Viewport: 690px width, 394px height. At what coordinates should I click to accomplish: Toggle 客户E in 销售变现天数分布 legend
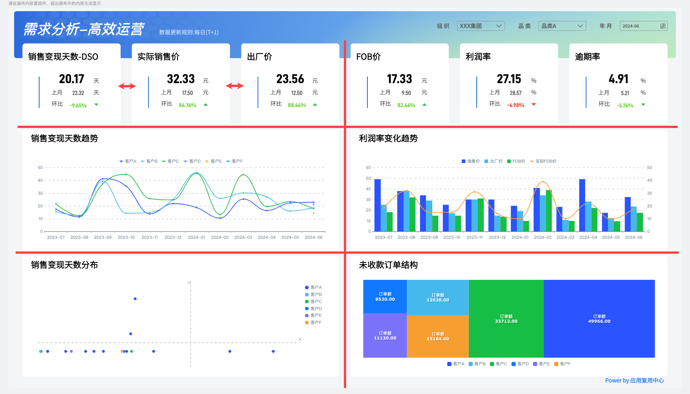click(x=313, y=315)
